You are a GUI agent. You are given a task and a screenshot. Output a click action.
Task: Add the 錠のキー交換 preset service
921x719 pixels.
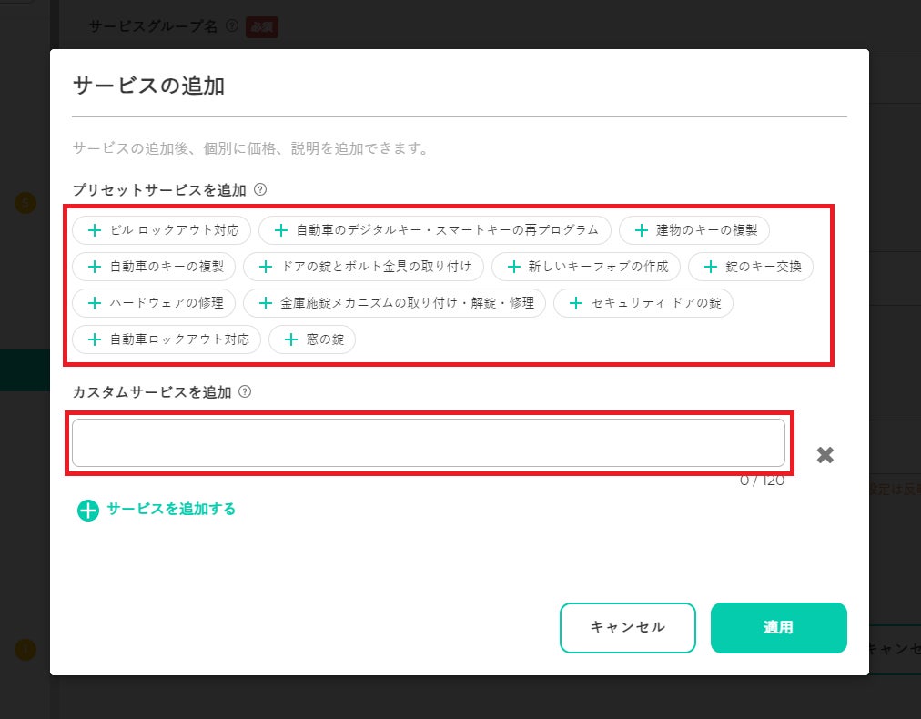tap(750, 267)
